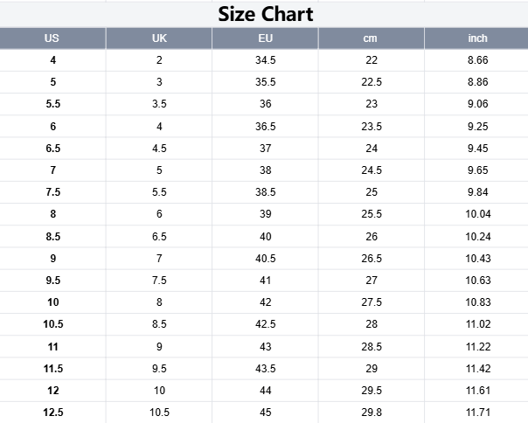Click the 25.5 cm cell

[372, 214]
